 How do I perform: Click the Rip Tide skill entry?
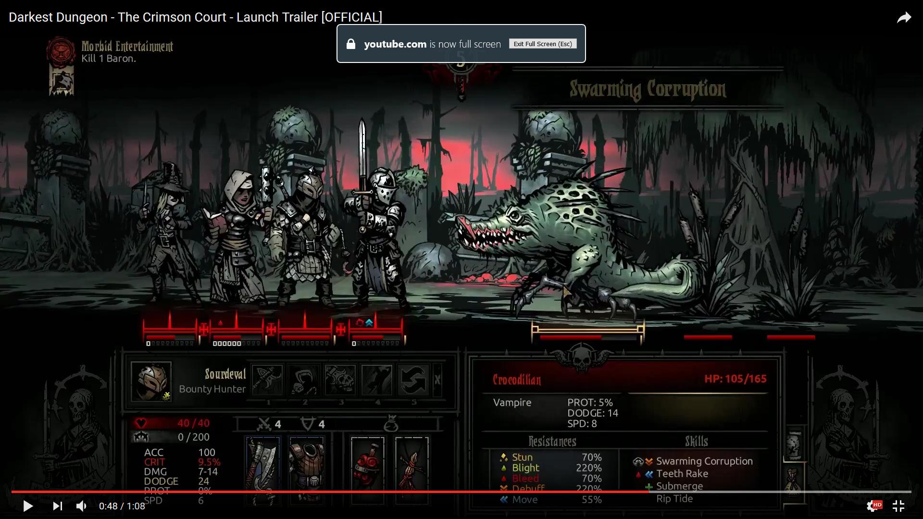pyautogui.click(x=674, y=499)
